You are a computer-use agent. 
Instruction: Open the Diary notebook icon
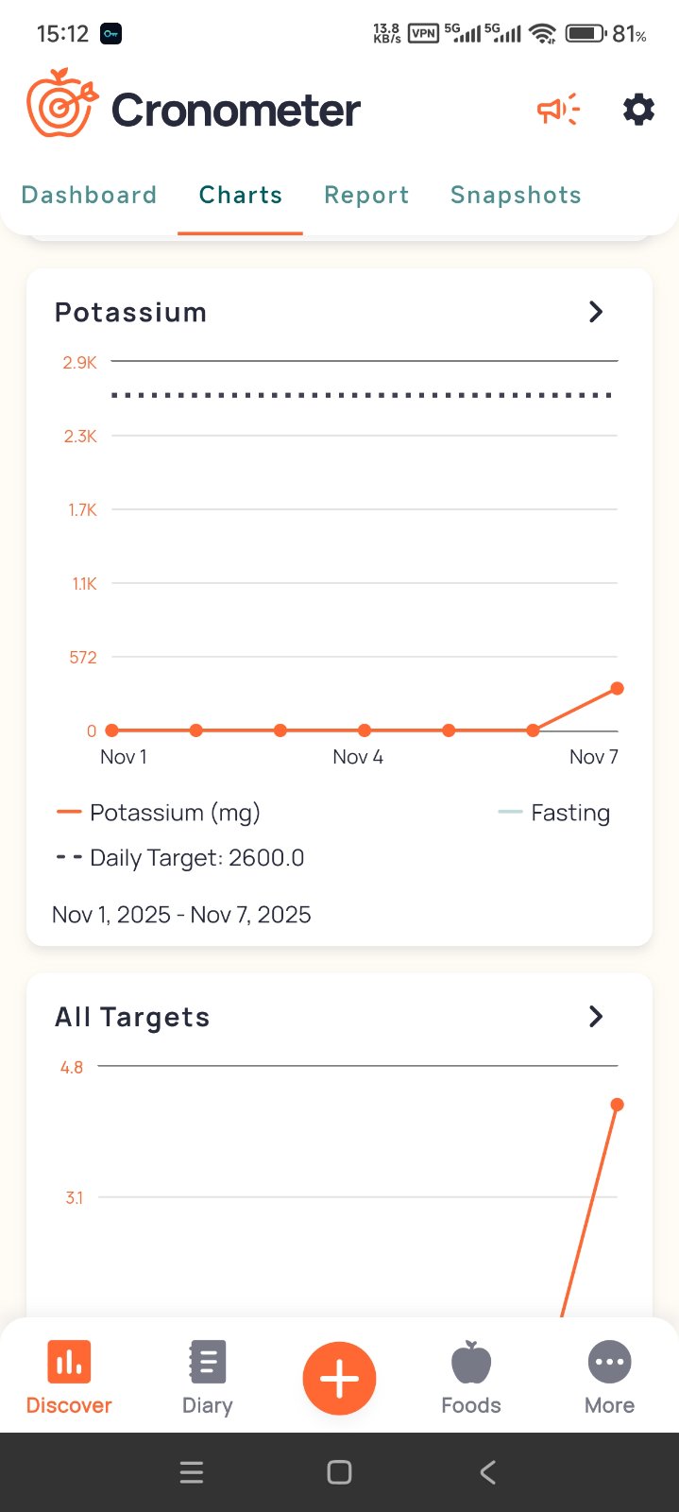(x=208, y=1363)
